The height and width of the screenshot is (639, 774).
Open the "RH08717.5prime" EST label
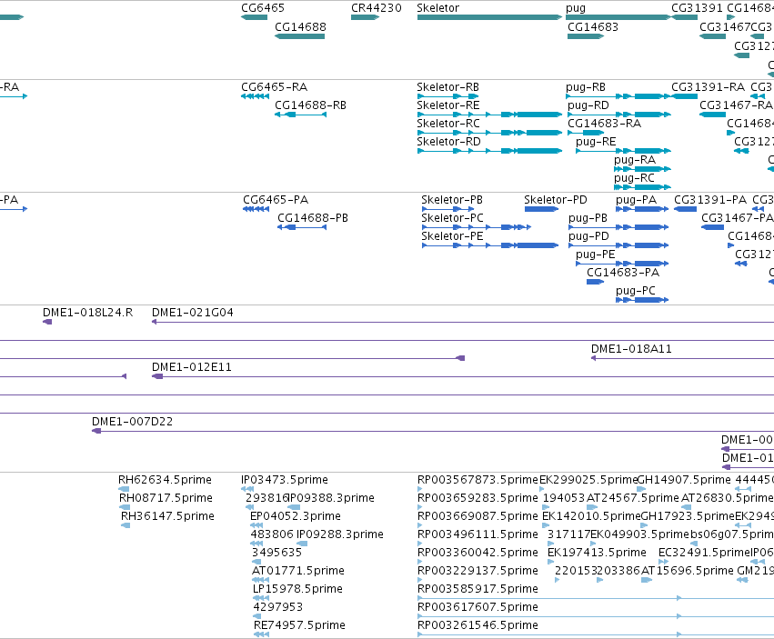166,498
